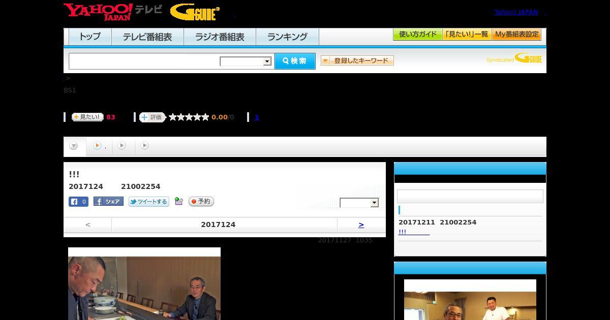Go to the next broadcast with the > link
This screenshot has width=610, height=320.
[361, 225]
